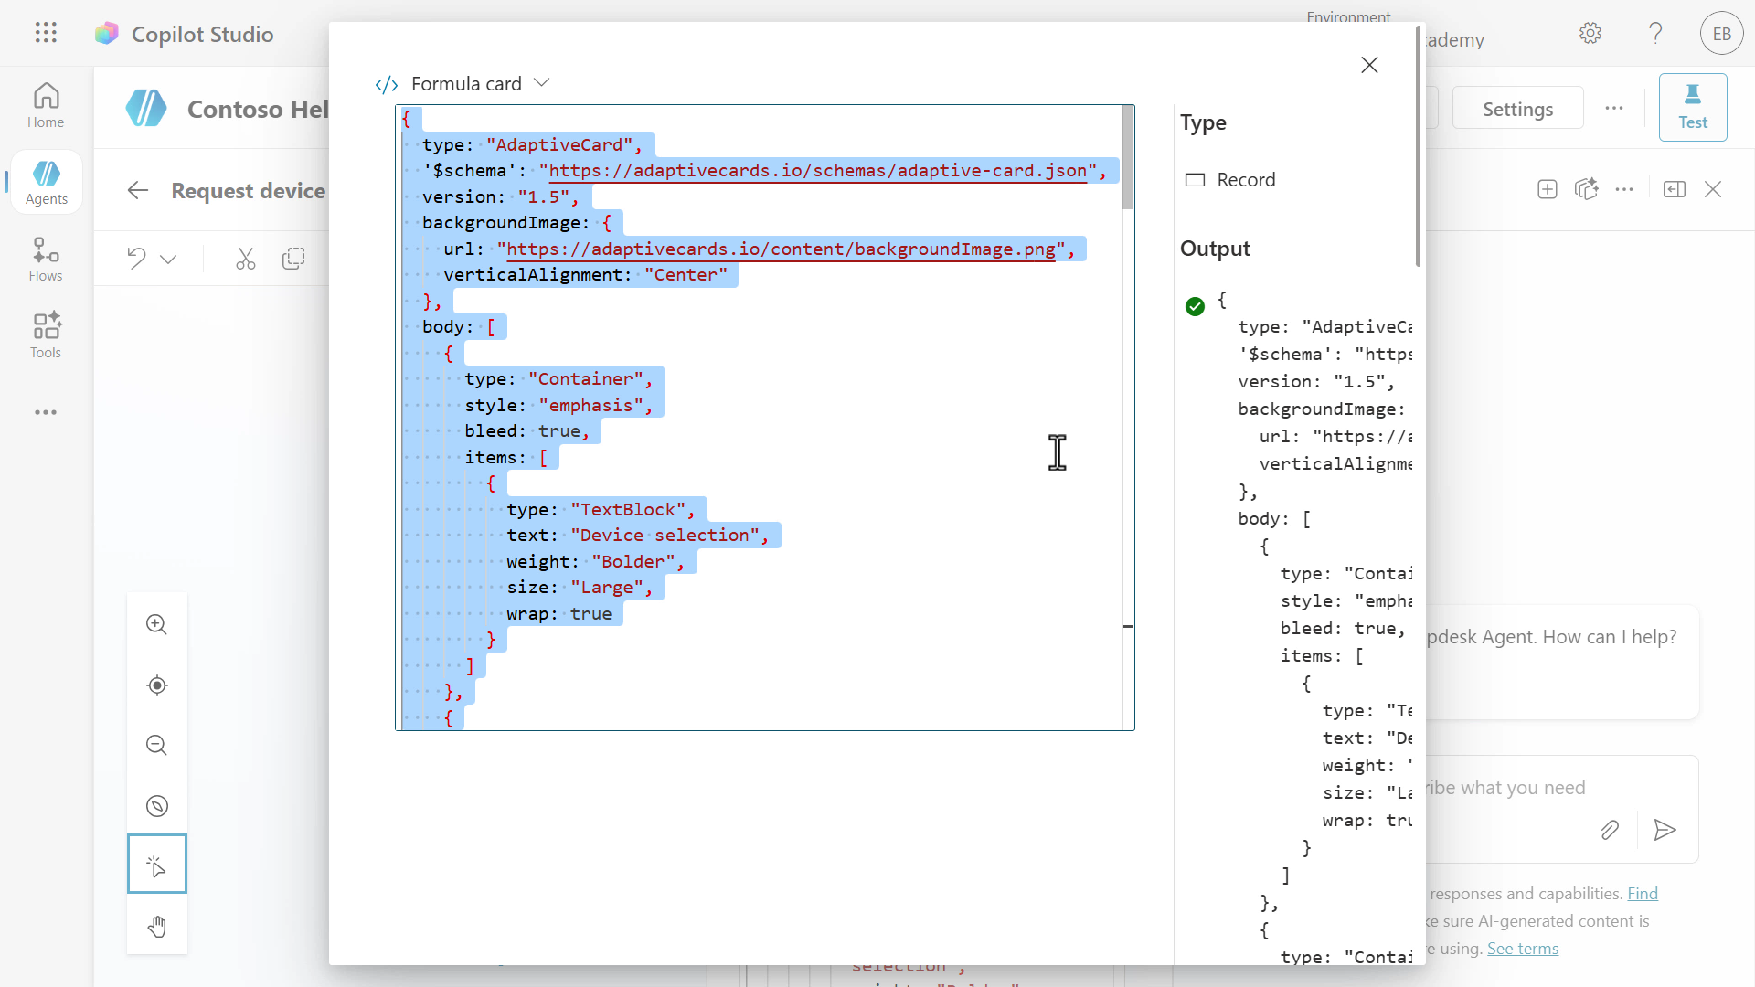Click the Settings button
The height and width of the screenshot is (987, 1755).
click(1518, 107)
